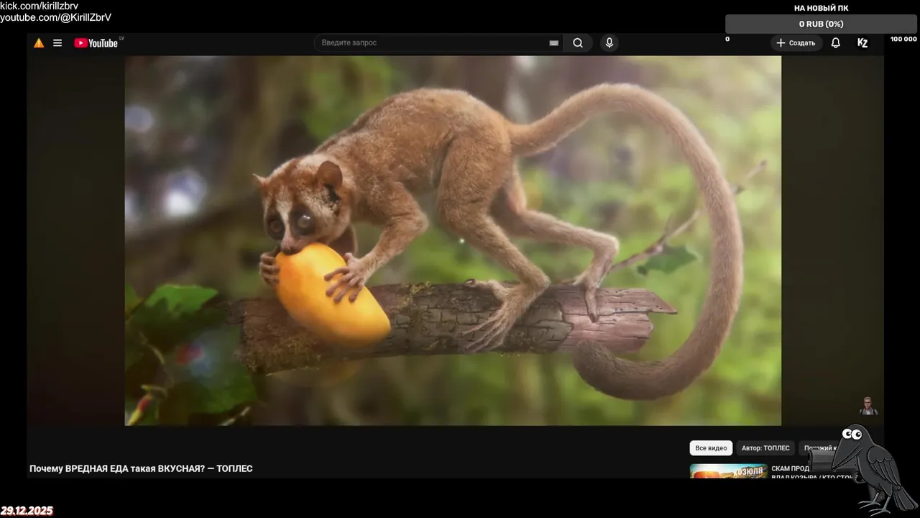Click the small streamer avatar beside the video
Image resolution: width=920 pixels, height=518 pixels.
[x=869, y=406]
